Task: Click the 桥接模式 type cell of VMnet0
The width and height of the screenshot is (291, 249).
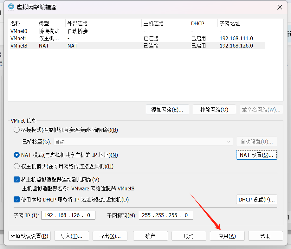Action: coord(49,31)
